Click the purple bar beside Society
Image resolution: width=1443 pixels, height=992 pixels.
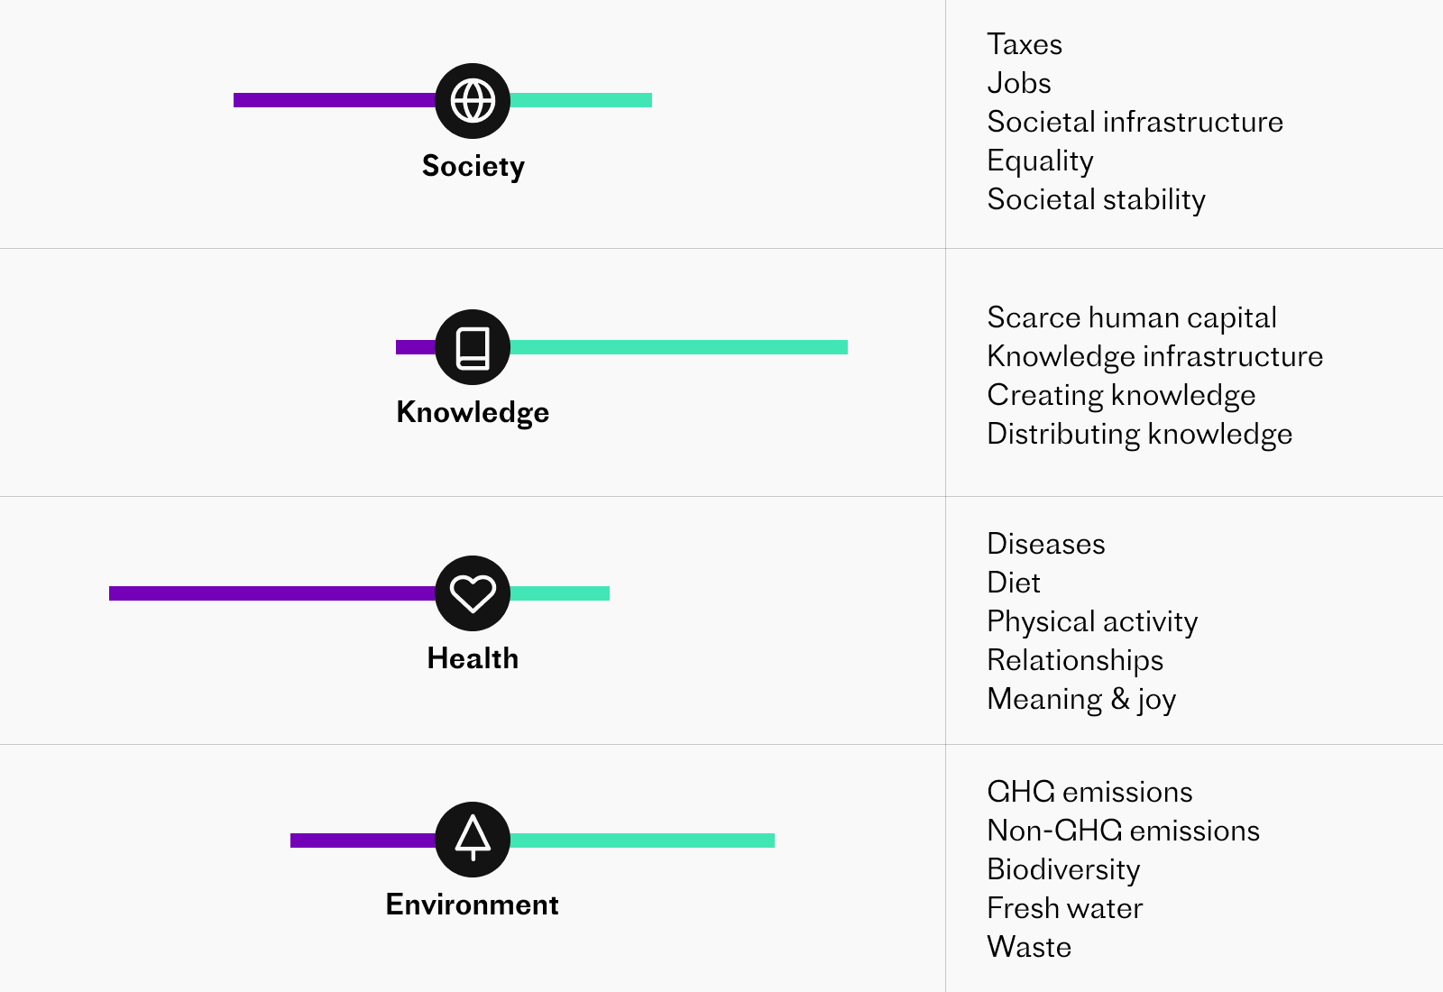[335, 100]
